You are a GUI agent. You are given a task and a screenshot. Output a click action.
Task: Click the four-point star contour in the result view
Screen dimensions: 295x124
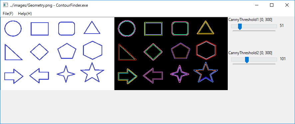[180, 74]
